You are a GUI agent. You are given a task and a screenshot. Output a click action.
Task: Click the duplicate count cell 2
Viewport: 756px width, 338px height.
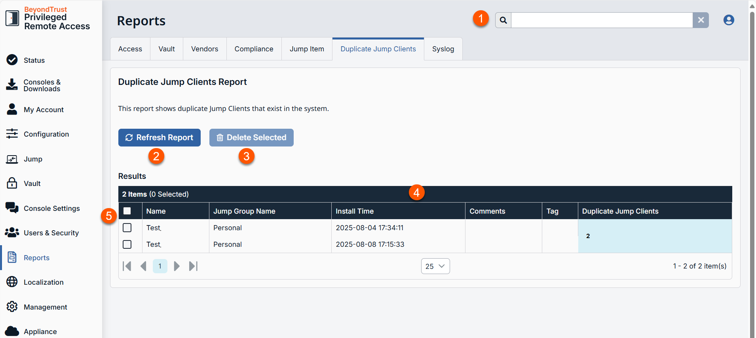655,236
